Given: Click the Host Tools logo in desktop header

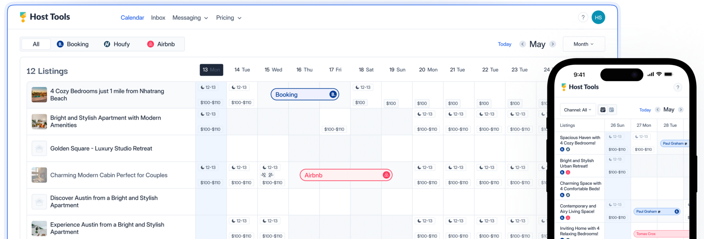Looking at the screenshot, I should click(x=44, y=17).
